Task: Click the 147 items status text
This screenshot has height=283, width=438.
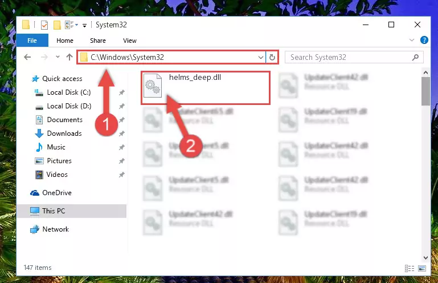Action: click(38, 268)
